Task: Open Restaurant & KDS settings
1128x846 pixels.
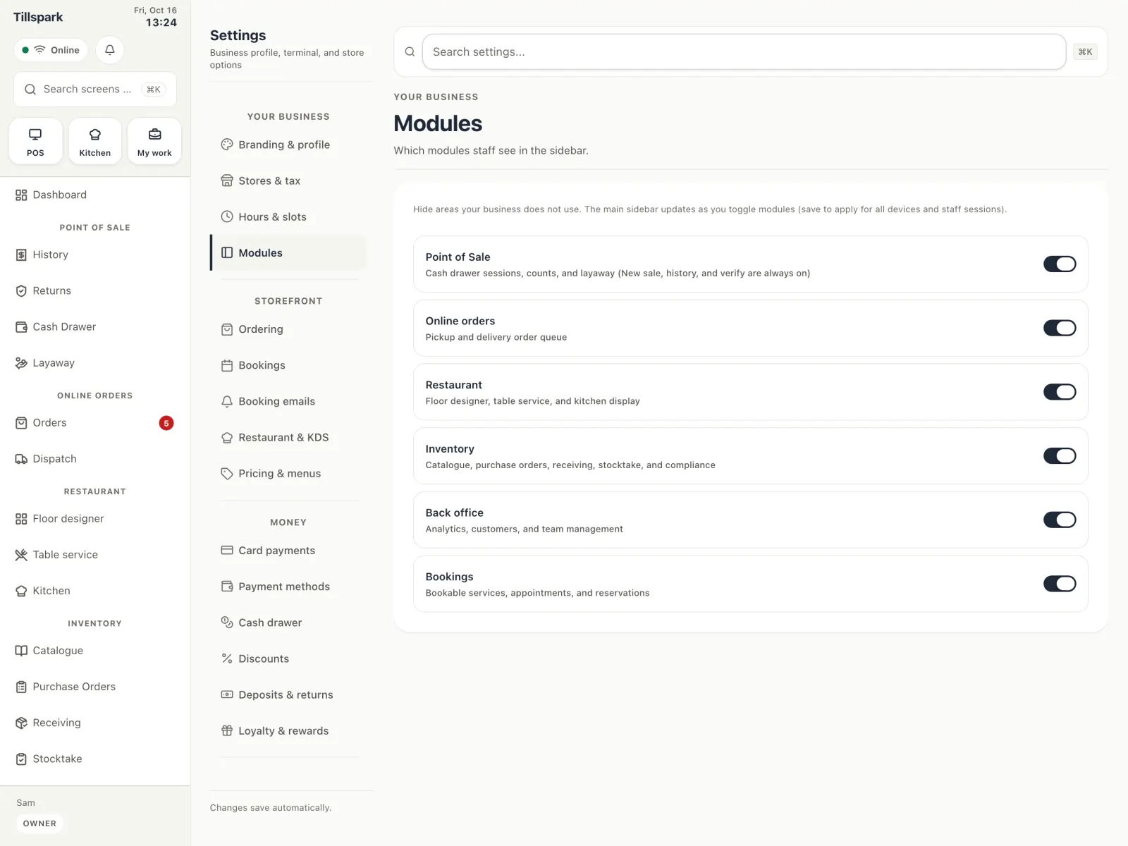Action: tap(288, 437)
